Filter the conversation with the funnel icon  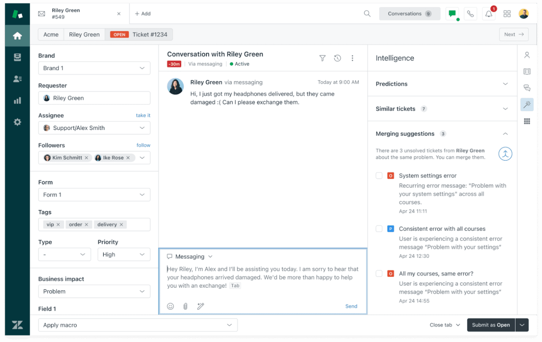click(x=322, y=58)
